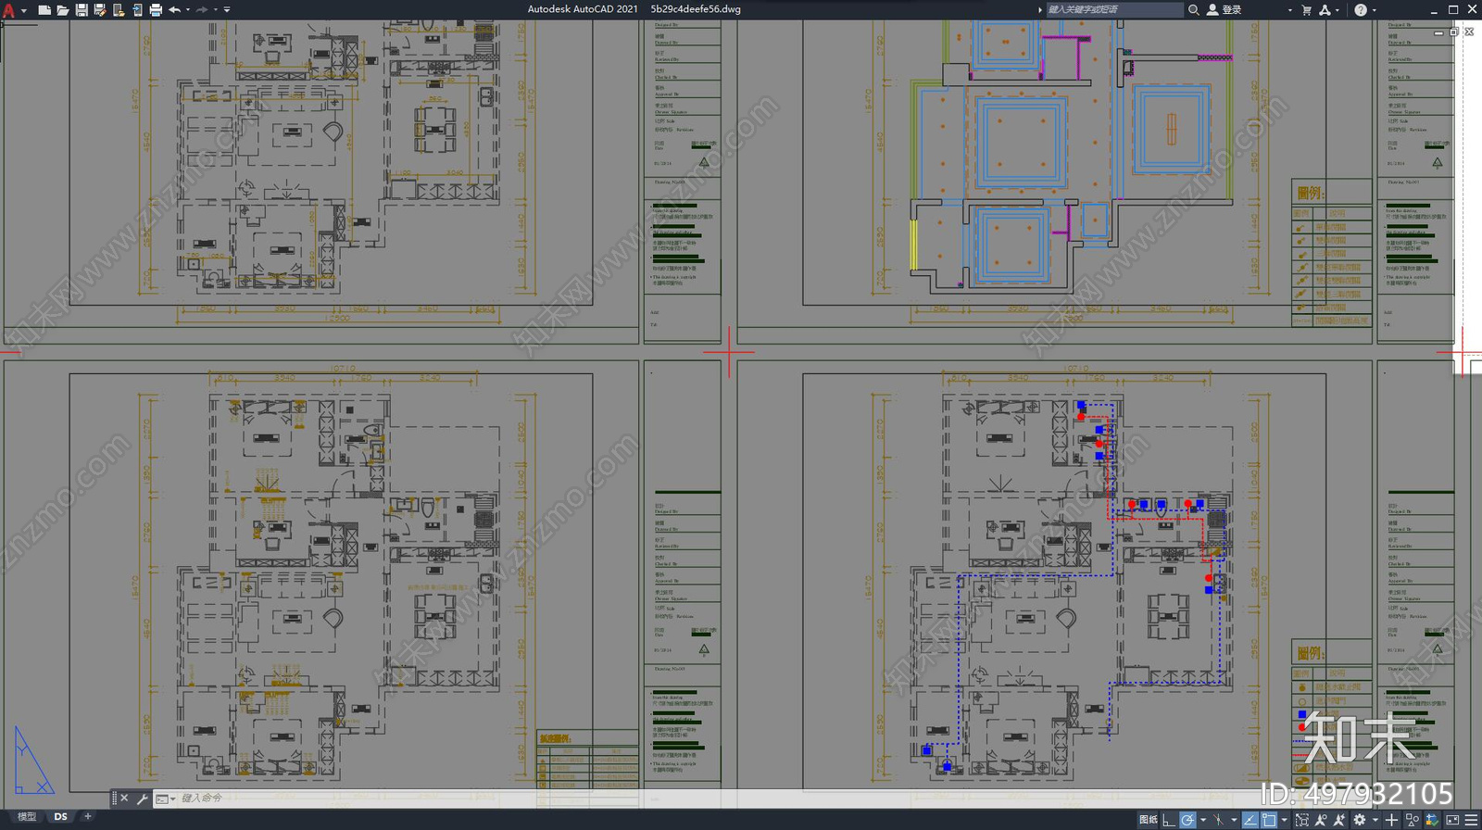Click the isolate objects shapes icon

coord(1413,820)
